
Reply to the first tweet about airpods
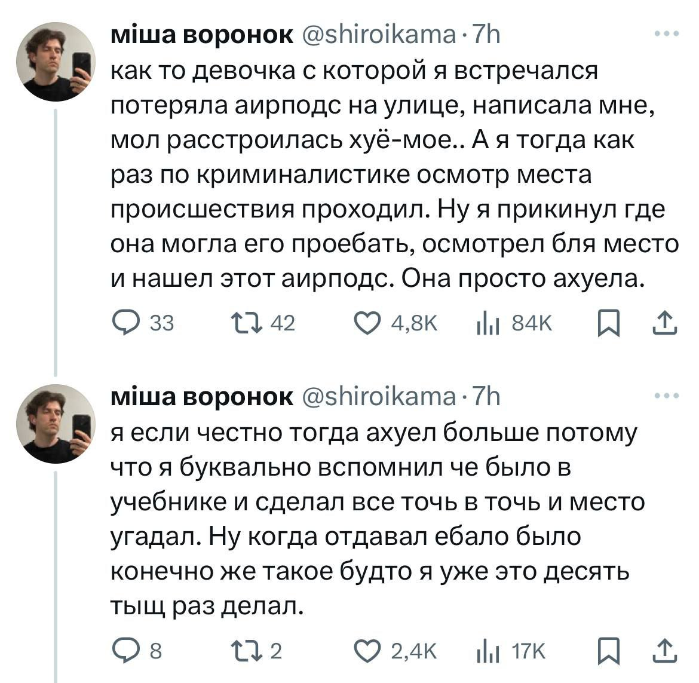point(126,323)
